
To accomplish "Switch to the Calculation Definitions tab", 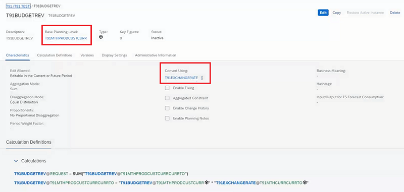I will 55,55.
